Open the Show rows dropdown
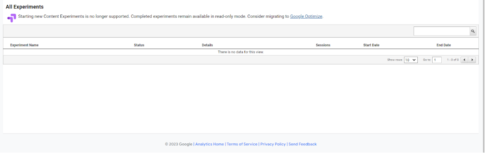 point(411,60)
